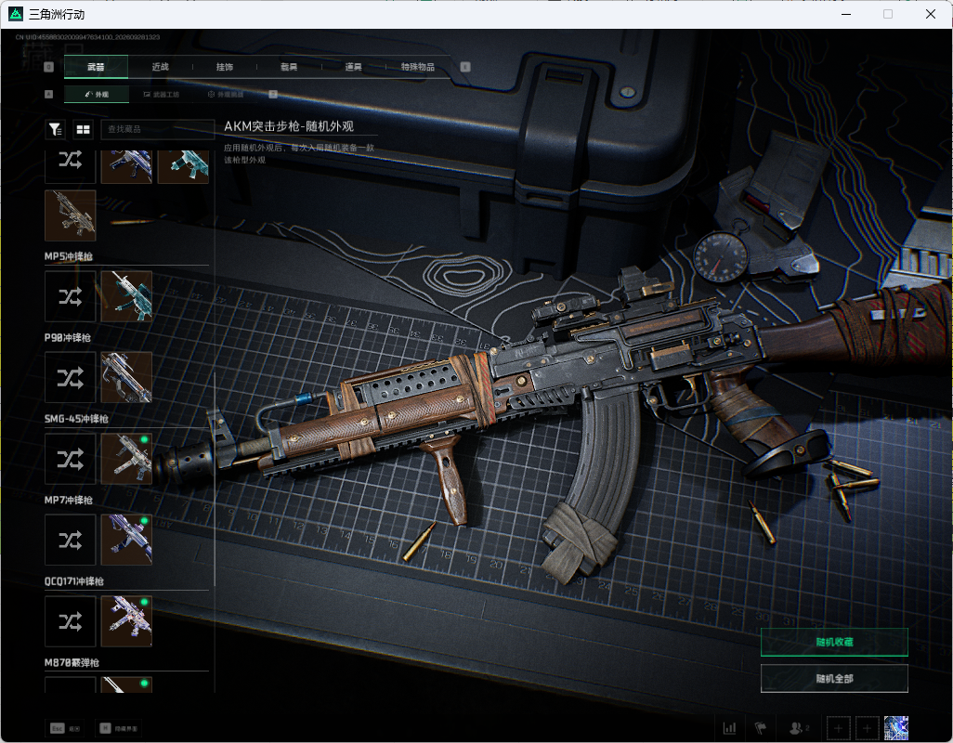Toggle random skin for MP5冲锋枪

(x=71, y=296)
